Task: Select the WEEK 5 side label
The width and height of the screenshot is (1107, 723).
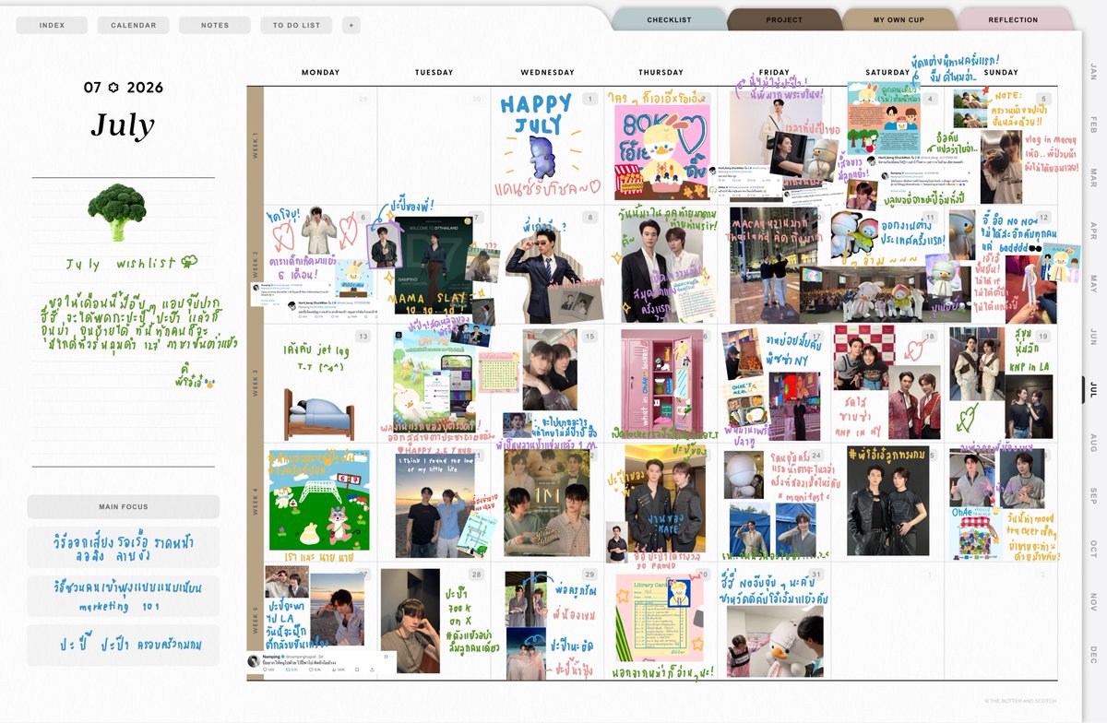Action: point(256,620)
